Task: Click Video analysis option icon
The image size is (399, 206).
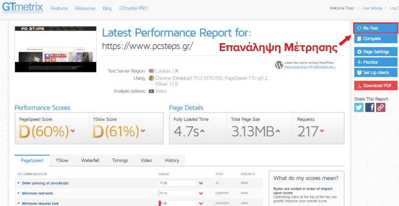Action: (x=152, y=91)
